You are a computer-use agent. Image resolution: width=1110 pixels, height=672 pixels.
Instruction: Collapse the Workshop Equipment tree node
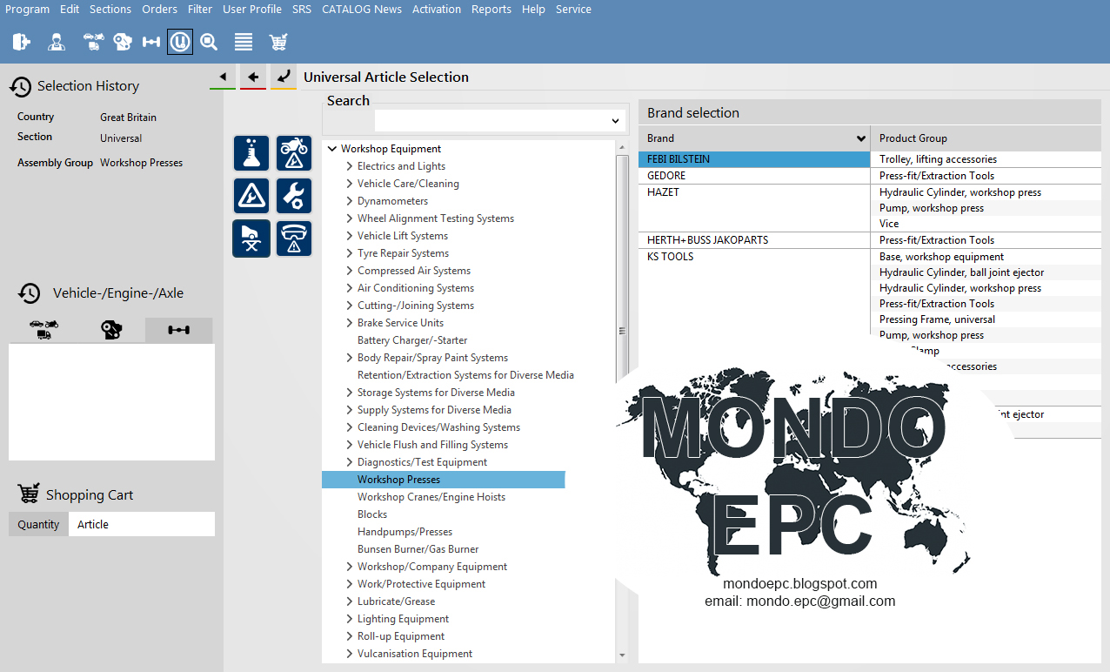pos(331,149)
